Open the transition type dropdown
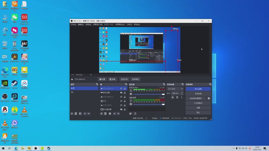 [x=175, y=89]
